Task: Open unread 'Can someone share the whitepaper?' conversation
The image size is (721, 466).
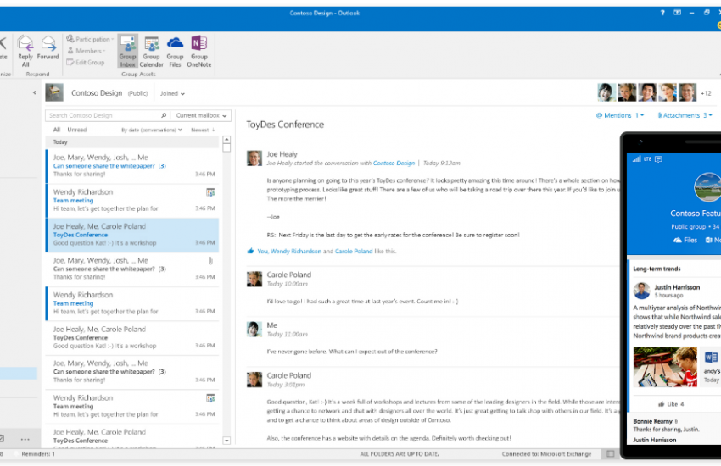Action: [132, 166]
